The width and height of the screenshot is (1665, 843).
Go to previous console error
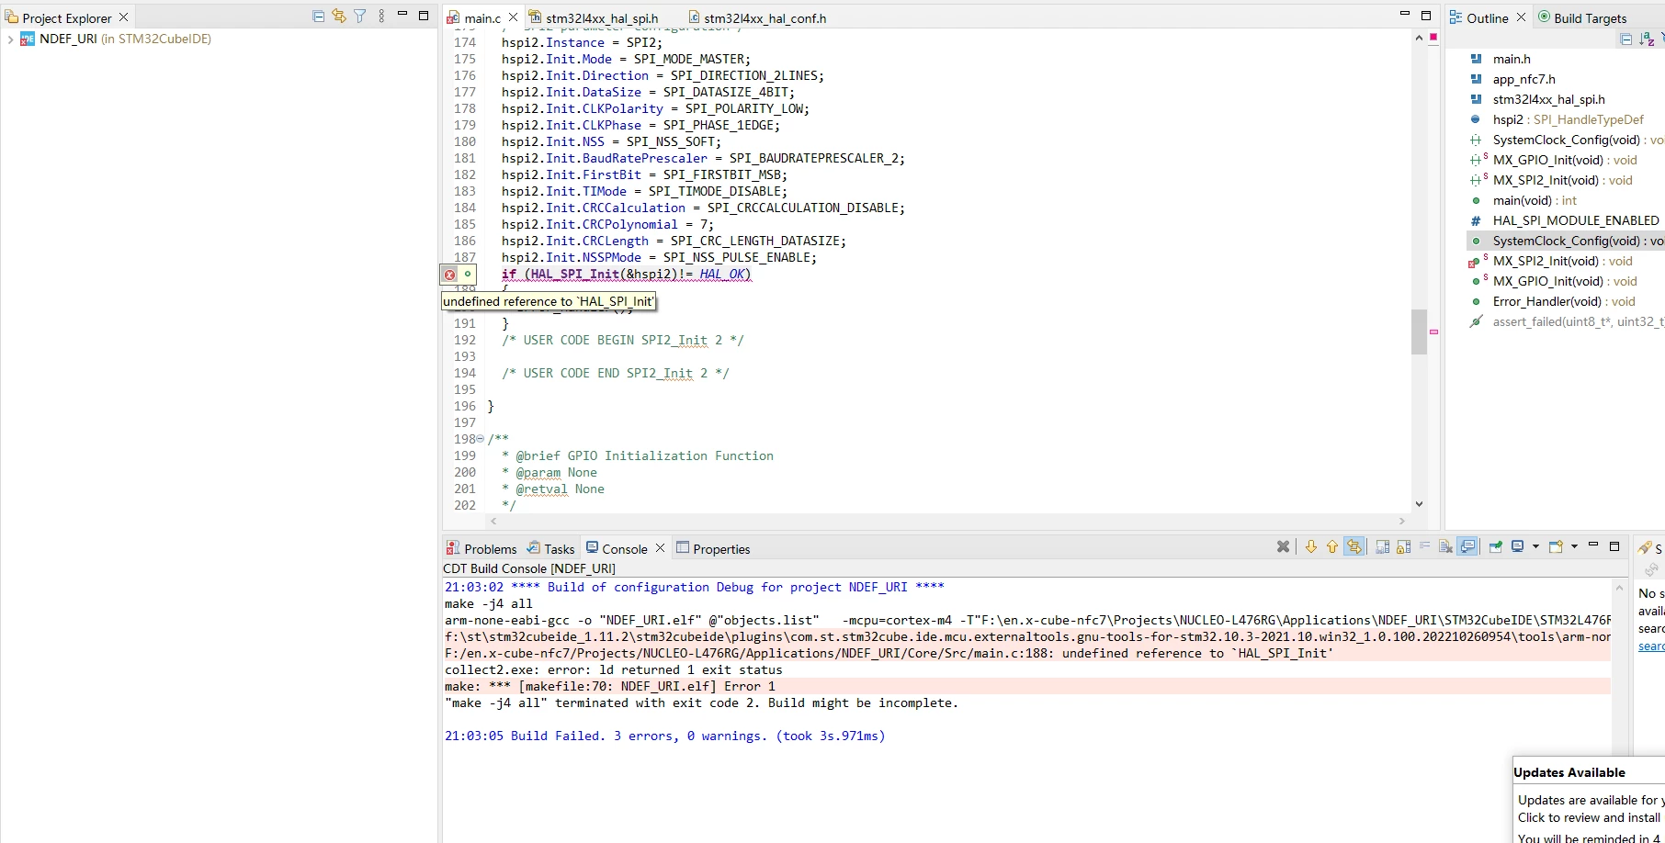click(1331, 546)
